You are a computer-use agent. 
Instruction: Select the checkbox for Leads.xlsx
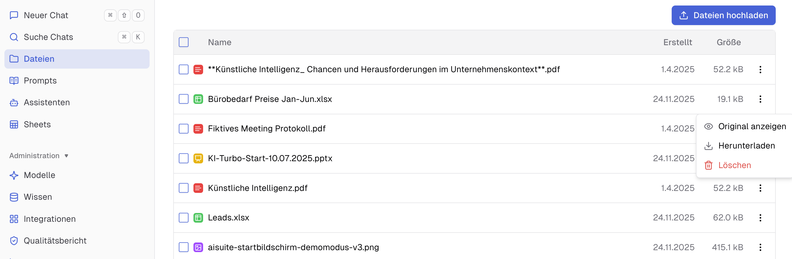[184, 218]
